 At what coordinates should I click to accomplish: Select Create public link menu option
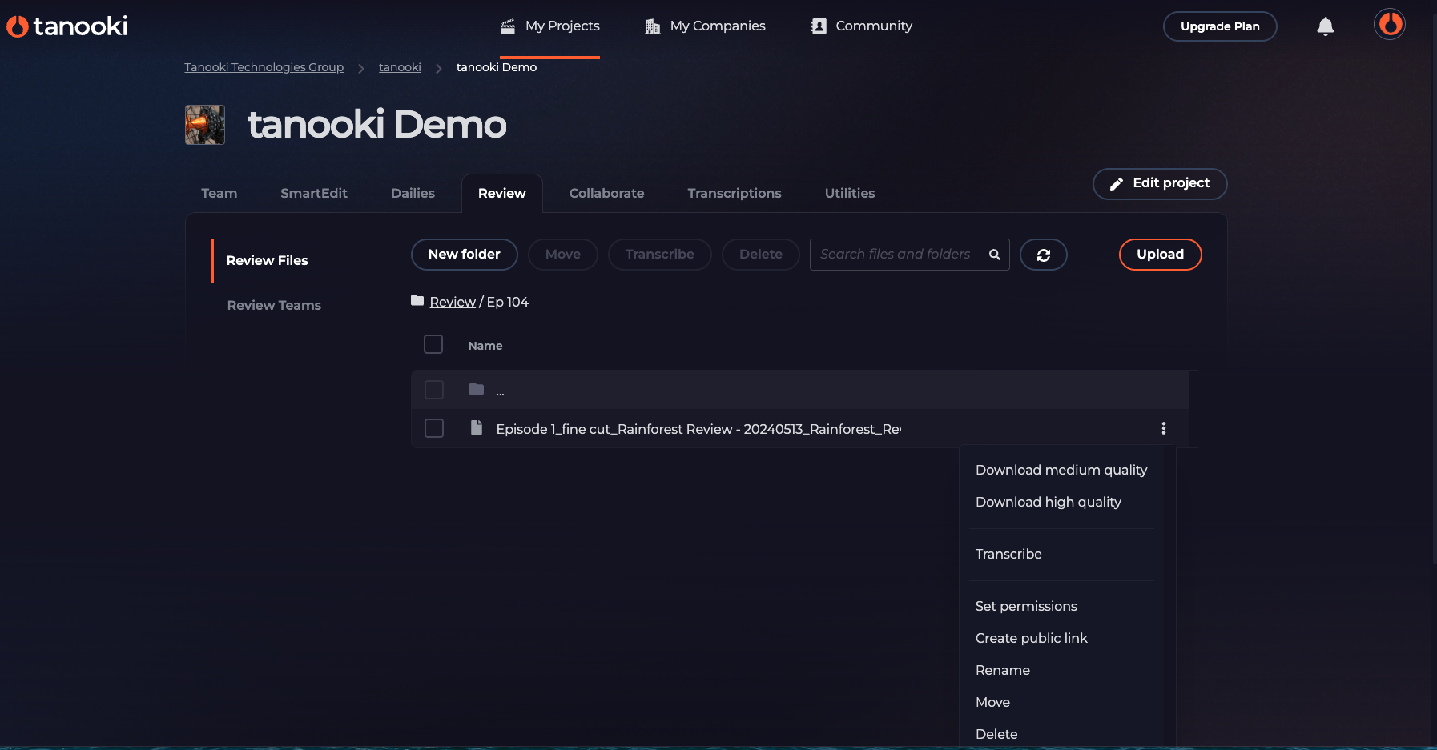point(1031,638)
